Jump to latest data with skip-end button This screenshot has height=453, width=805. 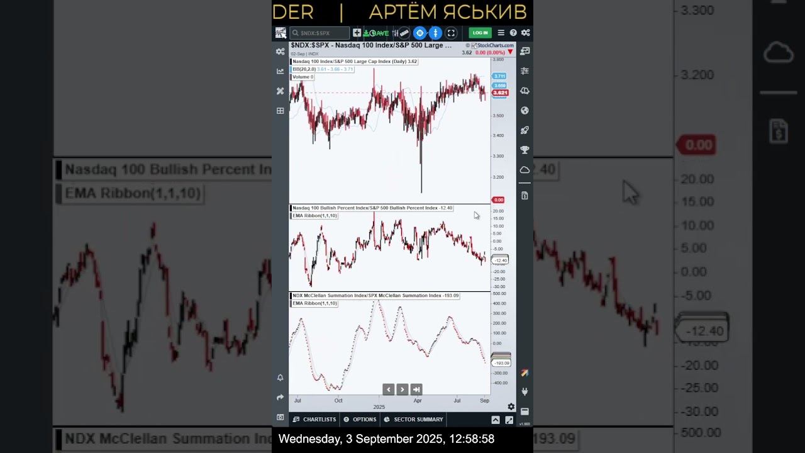click(416, 389)
